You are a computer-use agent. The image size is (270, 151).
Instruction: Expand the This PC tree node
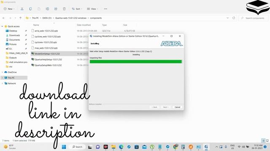pyautogui.click(x=2, y=78)
